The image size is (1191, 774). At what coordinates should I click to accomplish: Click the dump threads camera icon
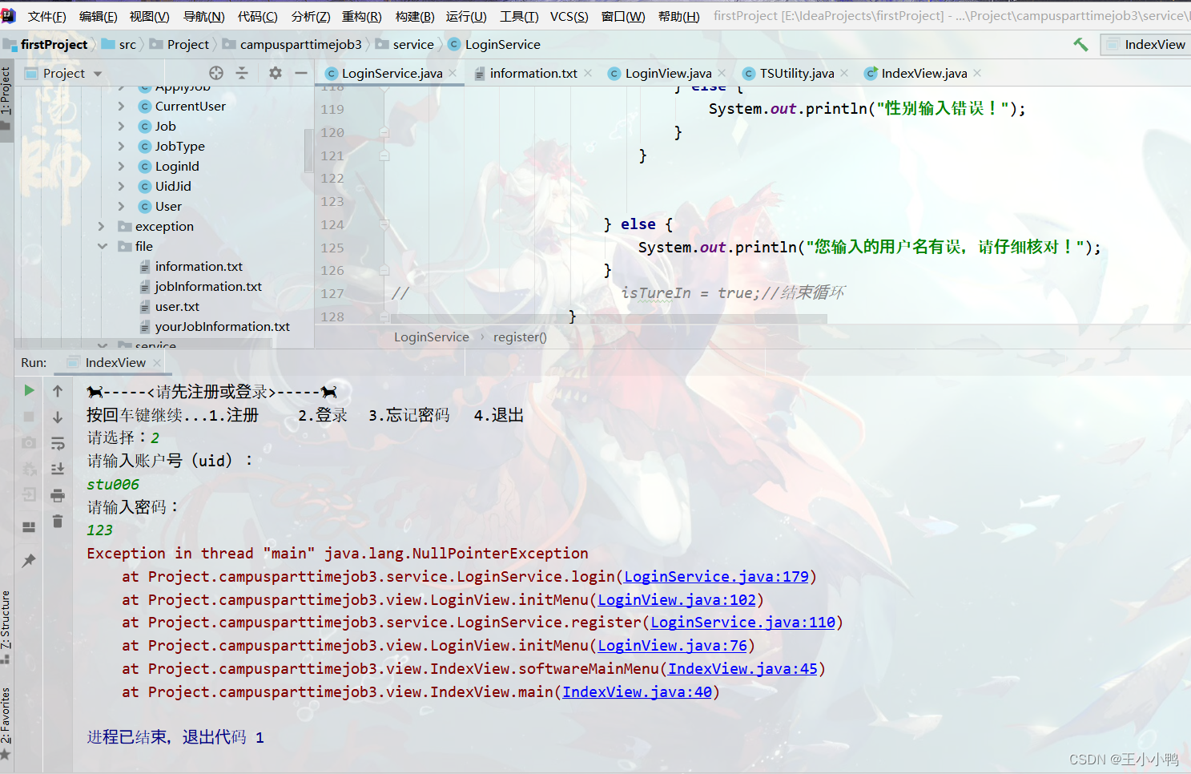pyautogui.click(x=29, y=442)
